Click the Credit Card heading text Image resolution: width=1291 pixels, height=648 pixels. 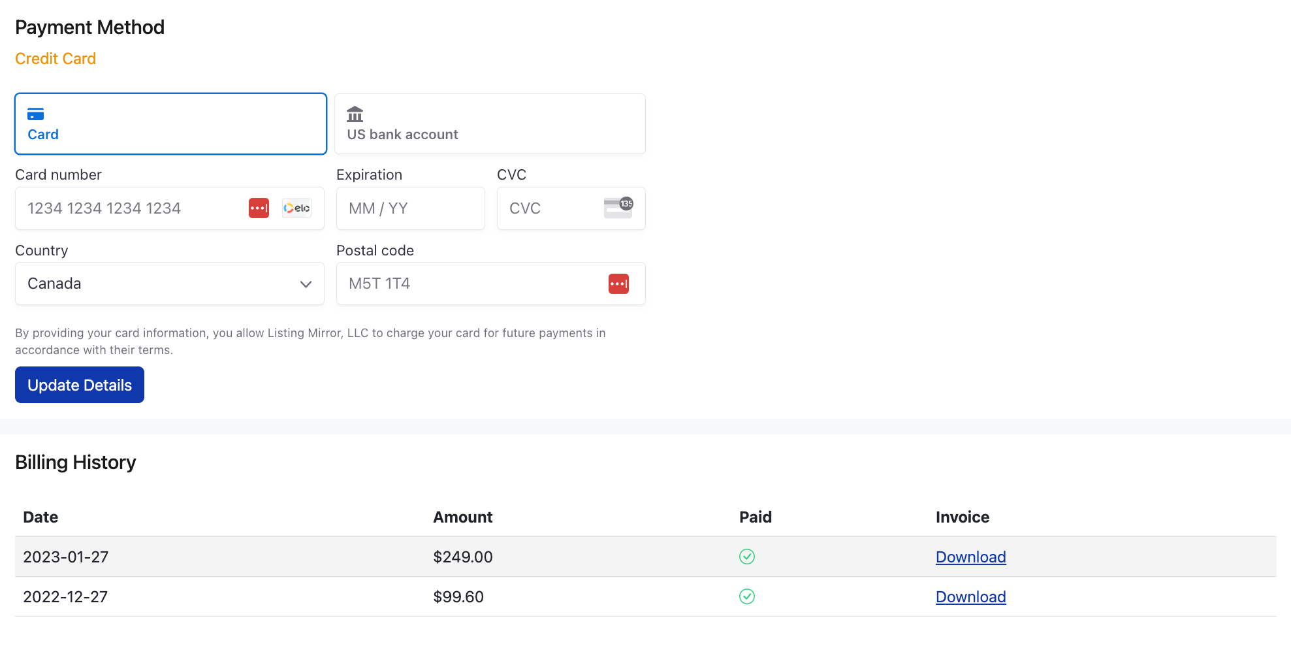[x=56, y=59]
